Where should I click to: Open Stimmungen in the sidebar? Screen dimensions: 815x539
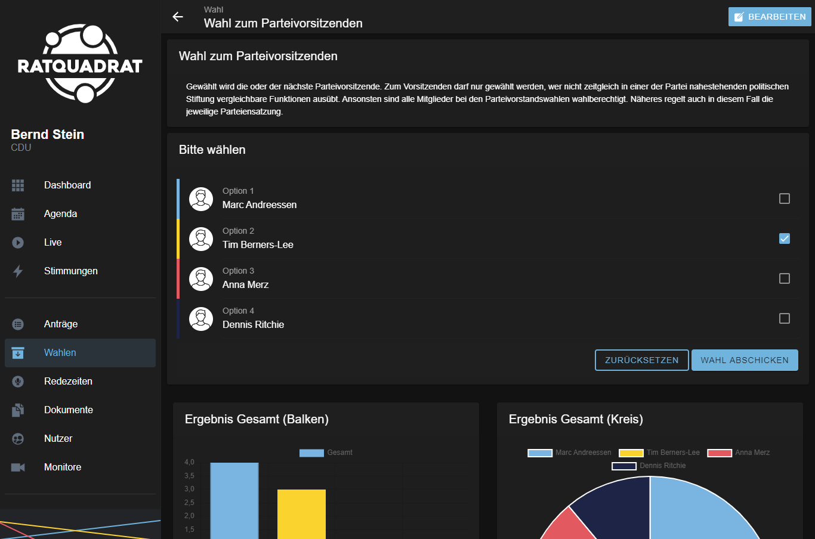tap(80, 271)
